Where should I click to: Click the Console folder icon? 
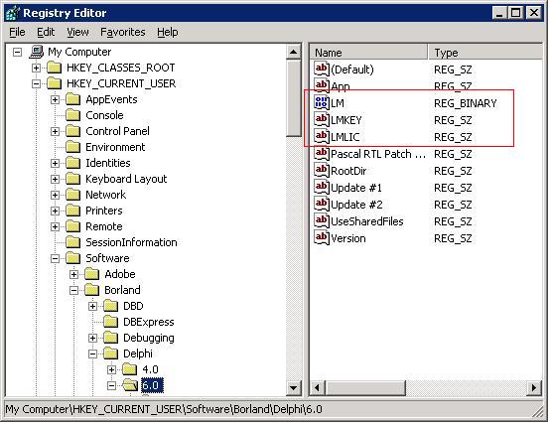point(73,115)
